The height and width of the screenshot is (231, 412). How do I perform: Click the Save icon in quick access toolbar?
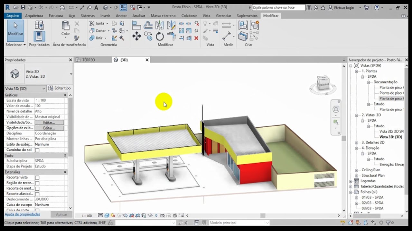23,7
